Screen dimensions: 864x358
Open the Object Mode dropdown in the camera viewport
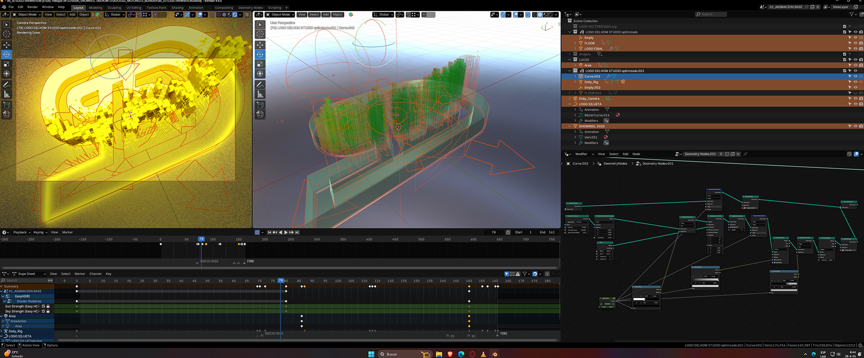click(x=27, y=14)
